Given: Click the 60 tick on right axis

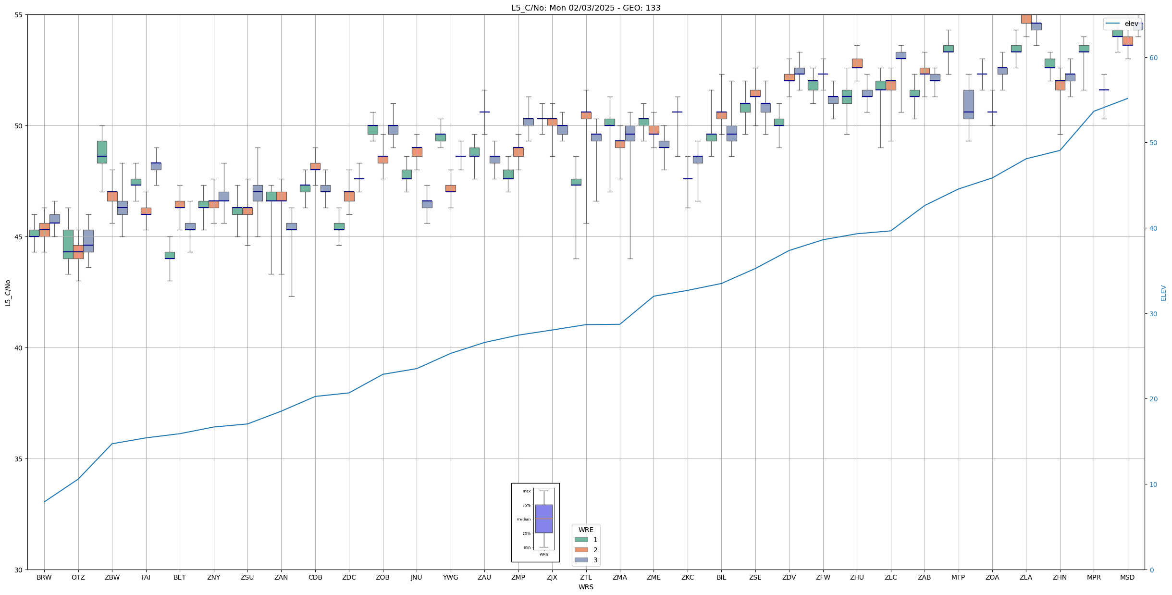Looking at the screenshot, I should coord(1153,58).
